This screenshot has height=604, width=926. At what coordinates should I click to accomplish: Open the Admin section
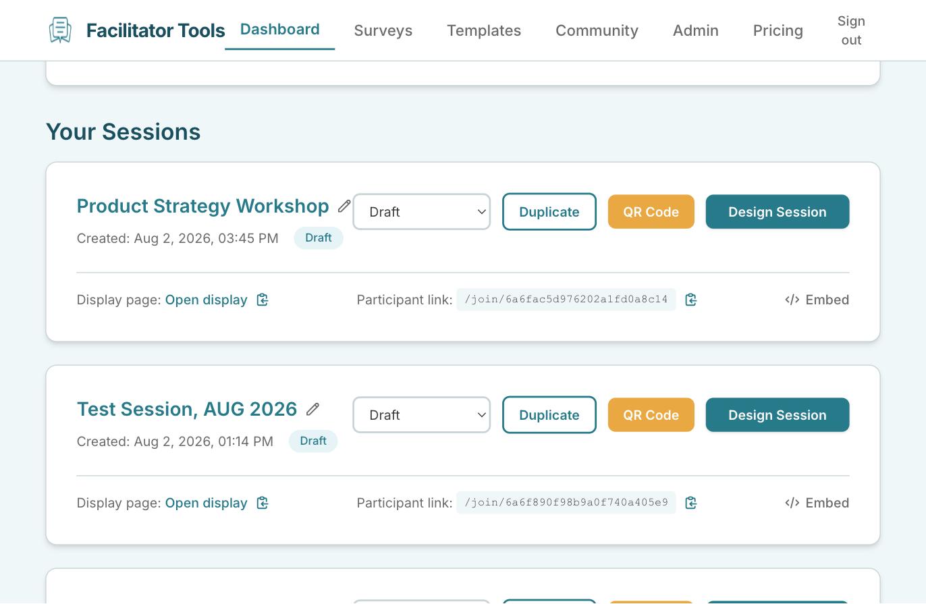696,30
